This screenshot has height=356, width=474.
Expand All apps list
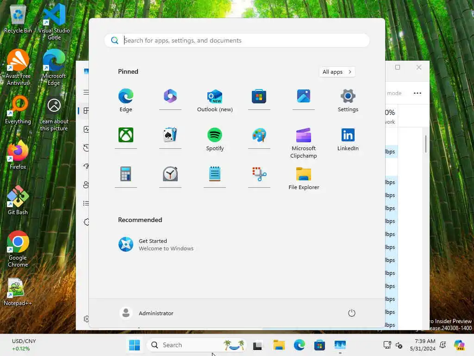(x=337, y=72)
